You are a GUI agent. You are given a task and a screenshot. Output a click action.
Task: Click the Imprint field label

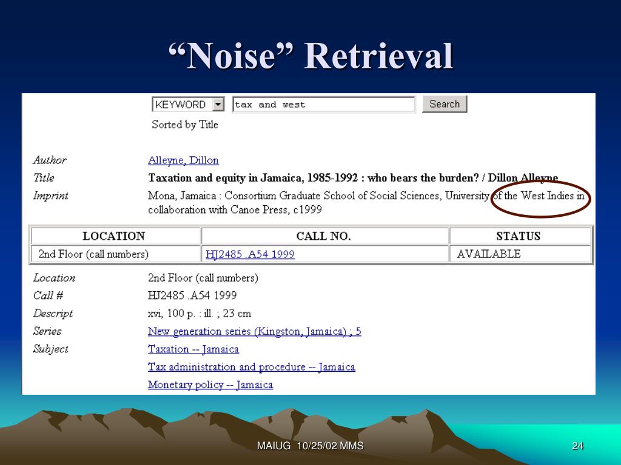click(51, 196)
